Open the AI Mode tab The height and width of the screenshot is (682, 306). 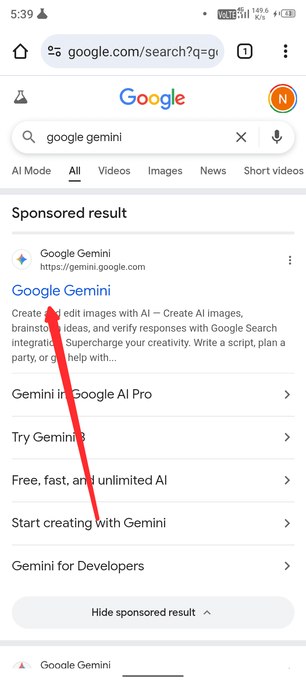(31, 170)
